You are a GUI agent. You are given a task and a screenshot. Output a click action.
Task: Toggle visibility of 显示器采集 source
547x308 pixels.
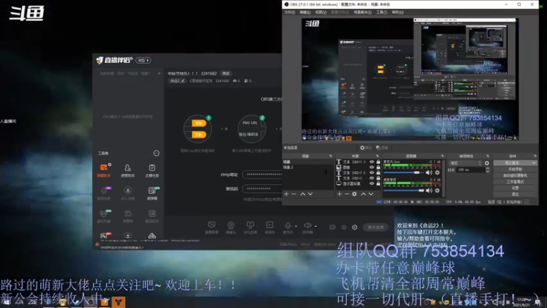tap(372, 183)
